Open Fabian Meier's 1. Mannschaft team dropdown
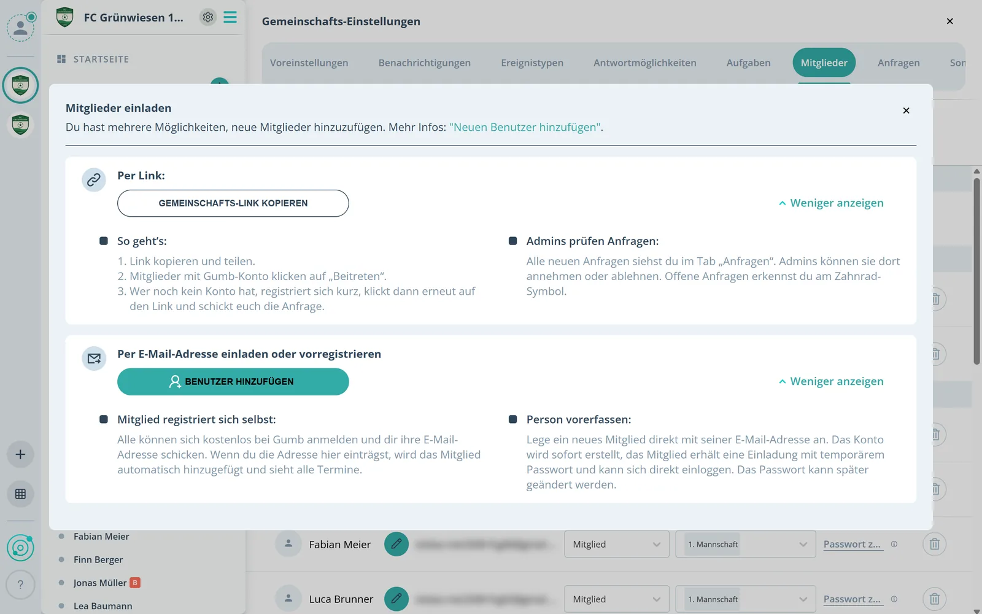Viewport: 982px width, 614px height. (x=746, y=544)
